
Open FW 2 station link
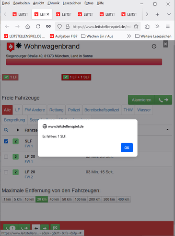point(29,177)
